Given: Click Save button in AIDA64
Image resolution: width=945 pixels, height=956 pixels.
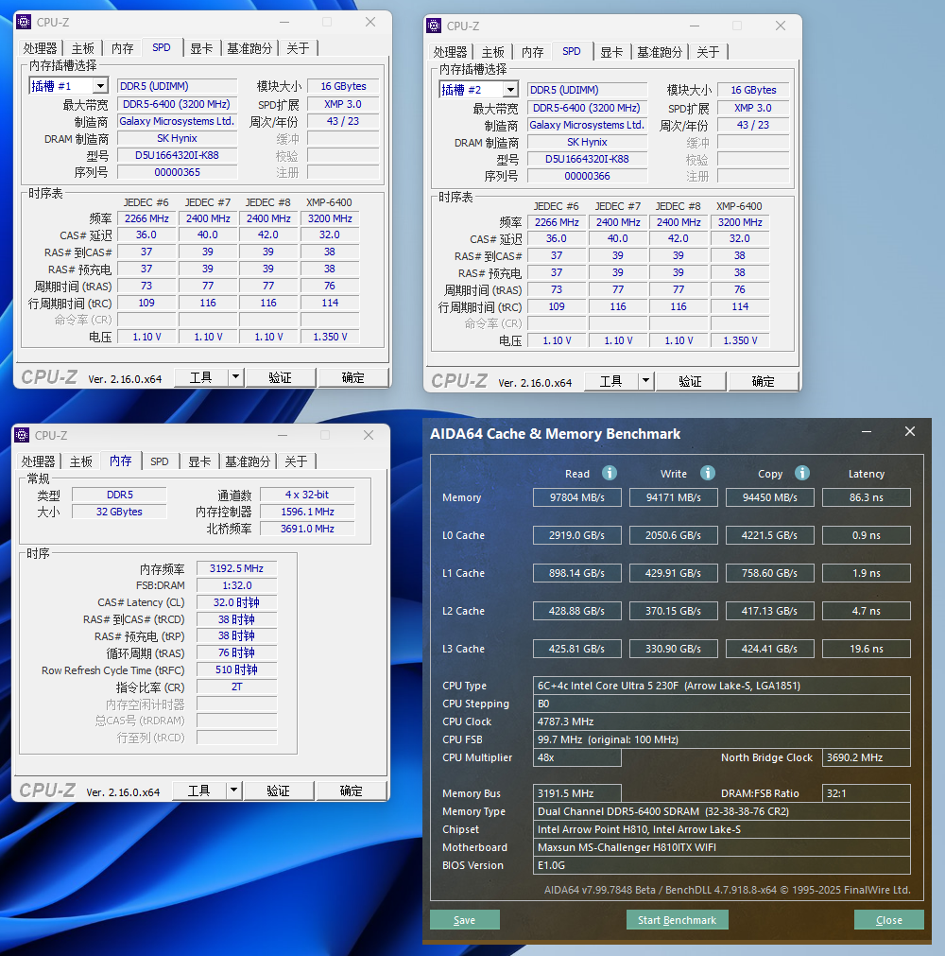Looking at the screenshot, I should tap(465, 920).
